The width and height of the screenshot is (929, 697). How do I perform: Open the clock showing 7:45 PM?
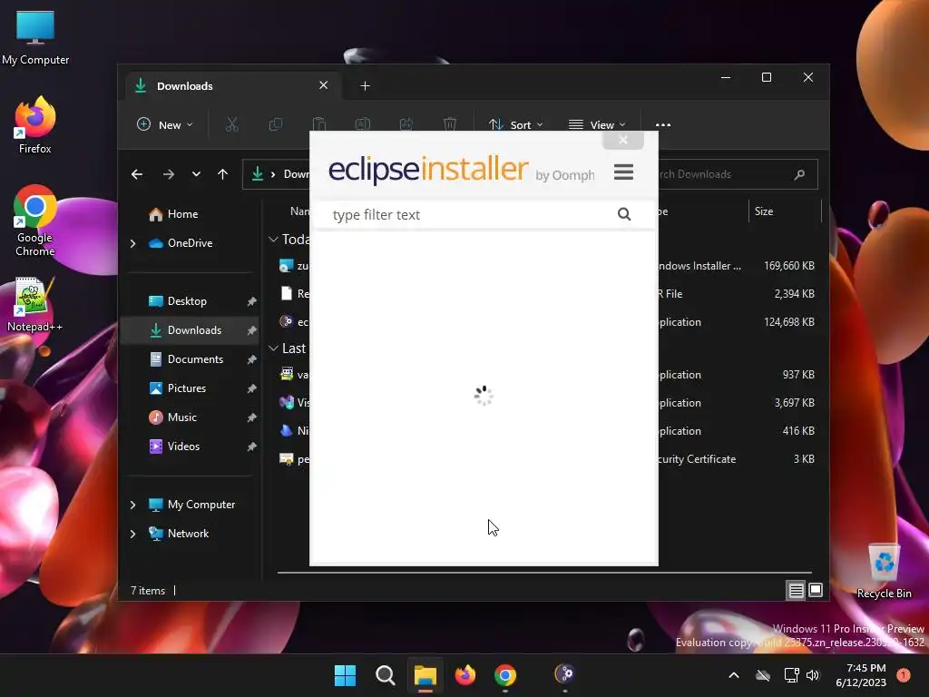(x=861, y=675)
